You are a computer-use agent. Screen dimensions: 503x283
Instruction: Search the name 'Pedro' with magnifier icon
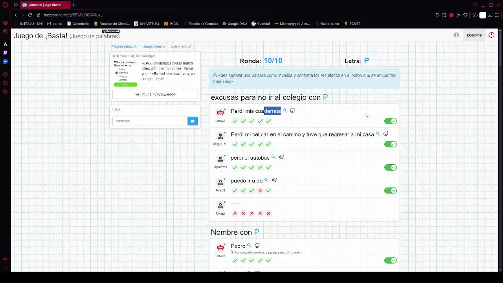tap(249, 245)
